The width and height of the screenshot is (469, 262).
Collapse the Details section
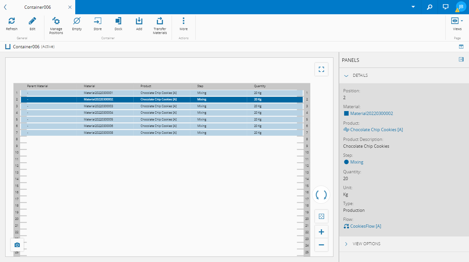coord(346,75)
